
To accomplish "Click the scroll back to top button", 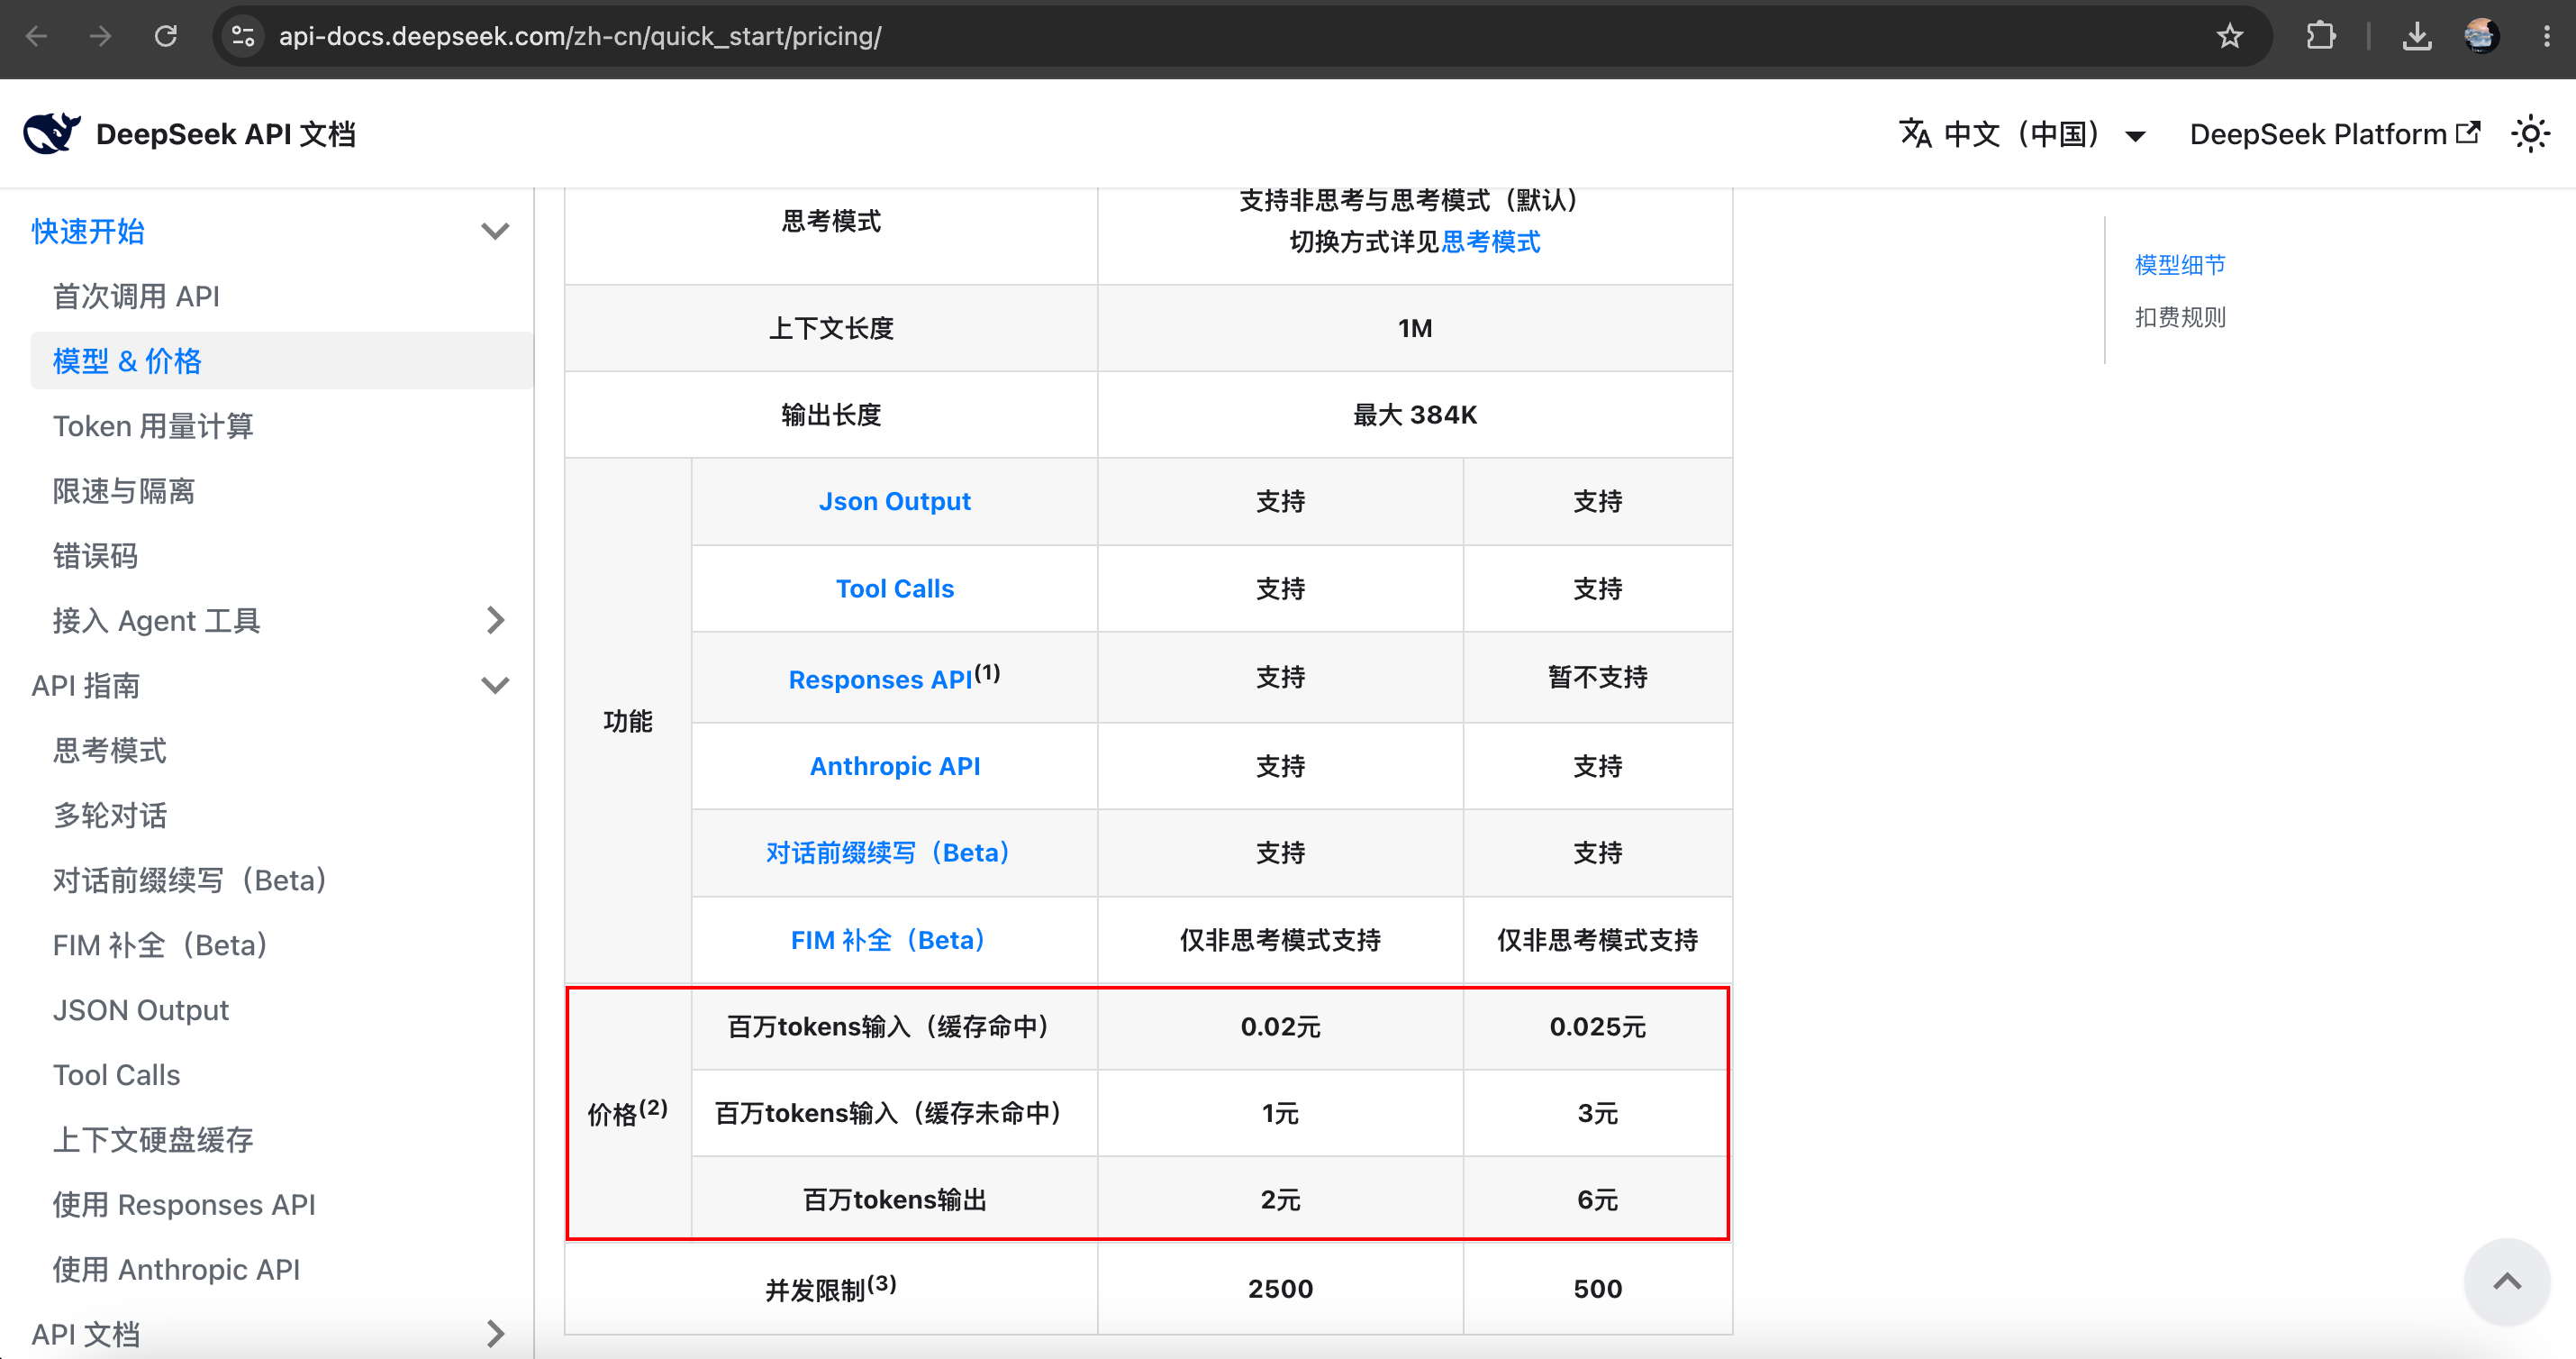I will 2507,1281.
